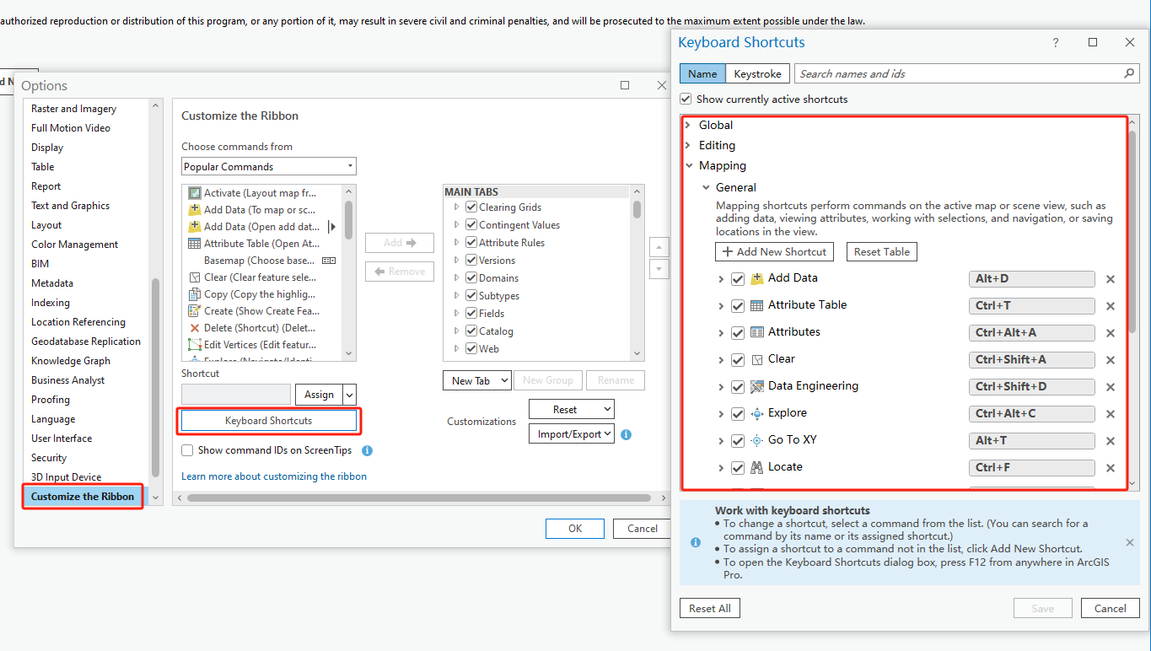The image size is (1151, 651).
Task: Expand the Global shortcuts group
Action: pyautogui.click(x=688, y=125)
